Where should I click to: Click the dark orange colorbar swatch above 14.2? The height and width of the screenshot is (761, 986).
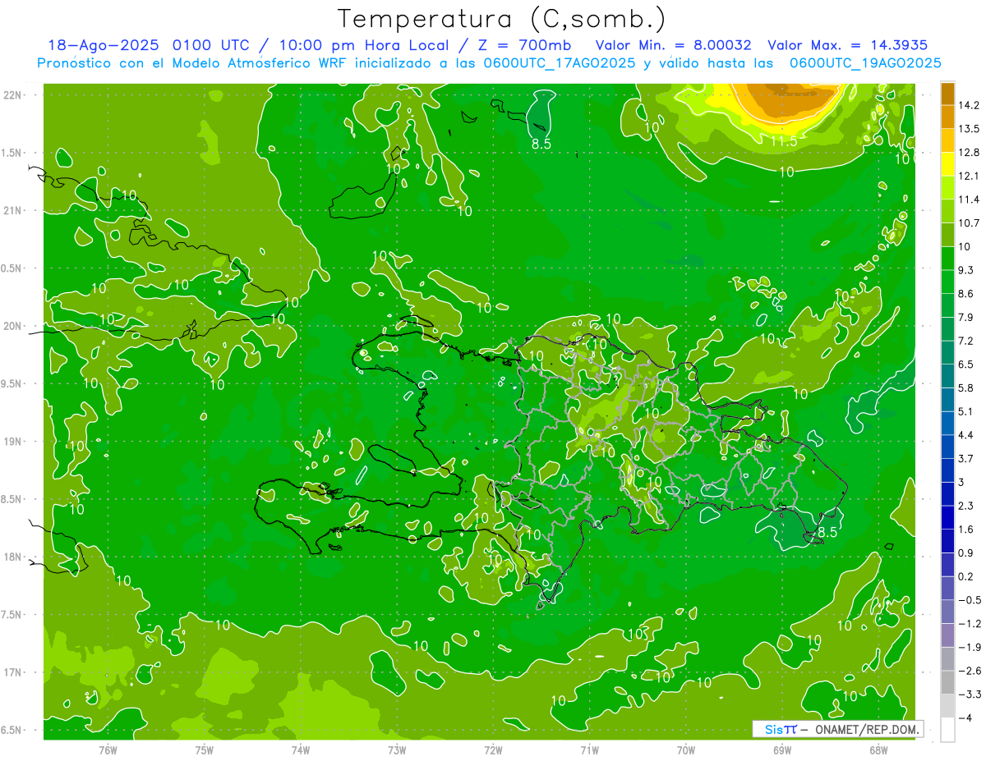947,94
